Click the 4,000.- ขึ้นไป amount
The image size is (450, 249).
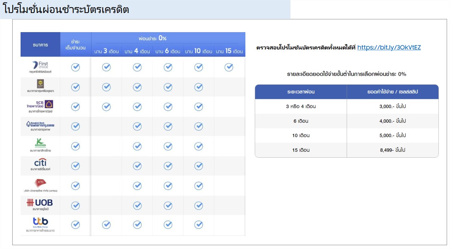pos(393,121)
